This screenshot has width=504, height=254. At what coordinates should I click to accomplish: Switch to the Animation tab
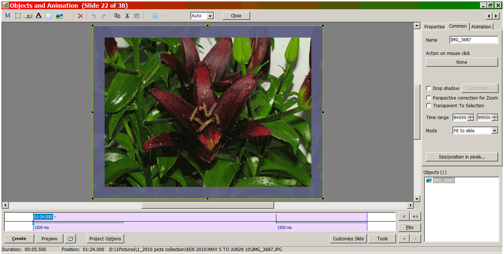(x=481, y=27)
